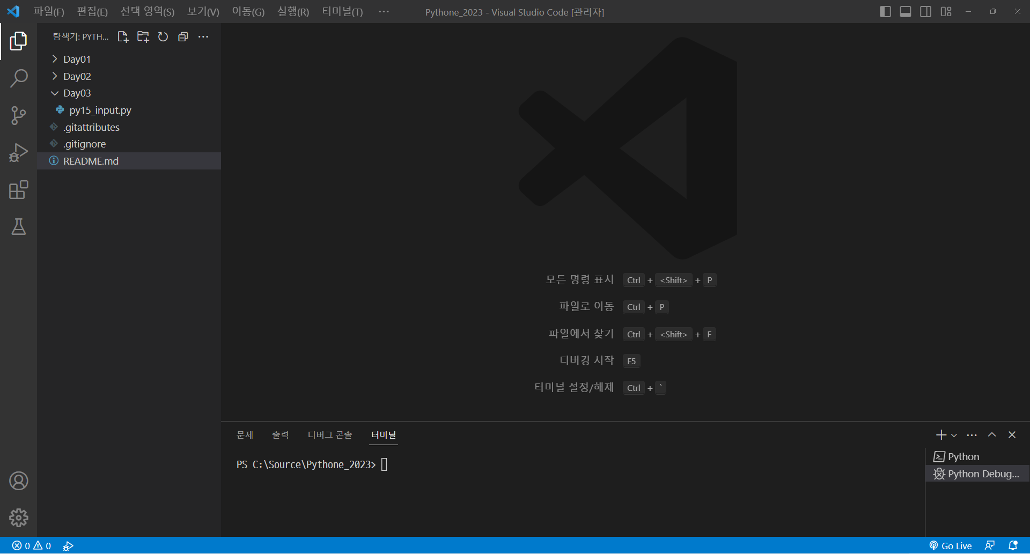
Task: Open the .gitignore file
Action: pos(129,144)
